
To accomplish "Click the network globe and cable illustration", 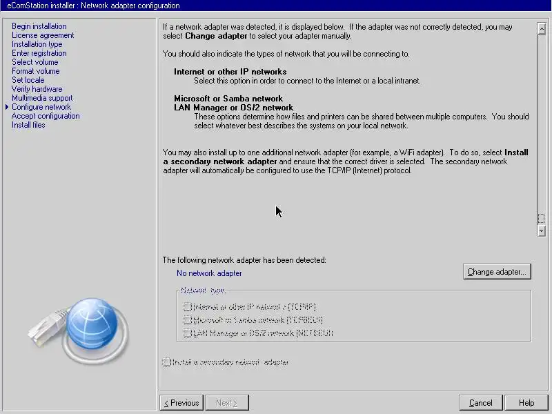I will [x=78, y=331].
